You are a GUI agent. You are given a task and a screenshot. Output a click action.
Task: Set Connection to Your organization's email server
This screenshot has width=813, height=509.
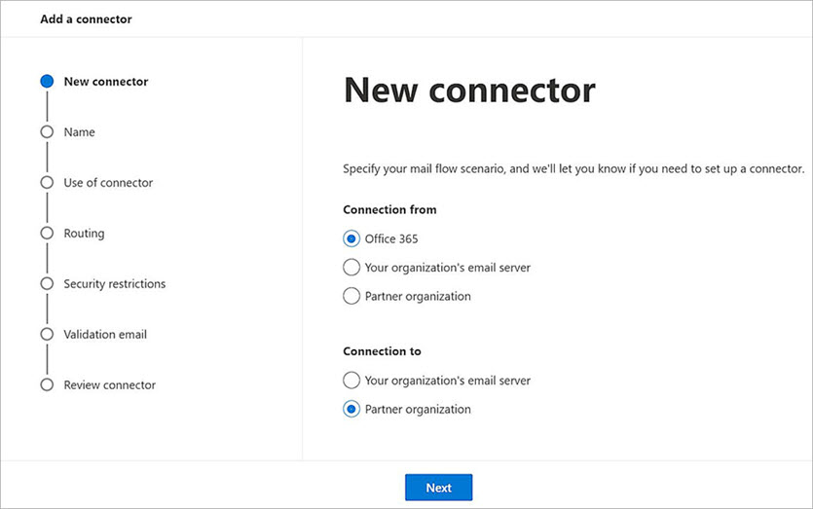351,381
